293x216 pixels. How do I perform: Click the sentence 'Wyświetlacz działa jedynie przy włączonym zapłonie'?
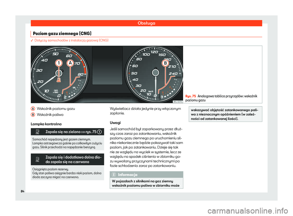pyautogui.click(x=145, y=111)
